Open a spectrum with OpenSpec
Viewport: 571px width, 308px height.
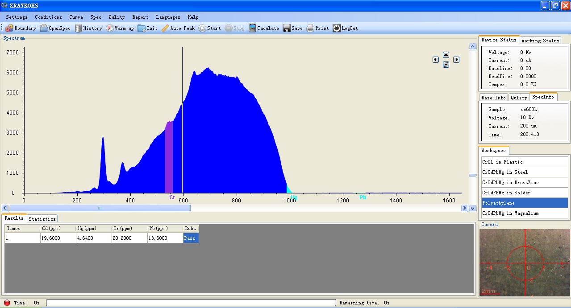pyautogui.click(x=44, y=28)
